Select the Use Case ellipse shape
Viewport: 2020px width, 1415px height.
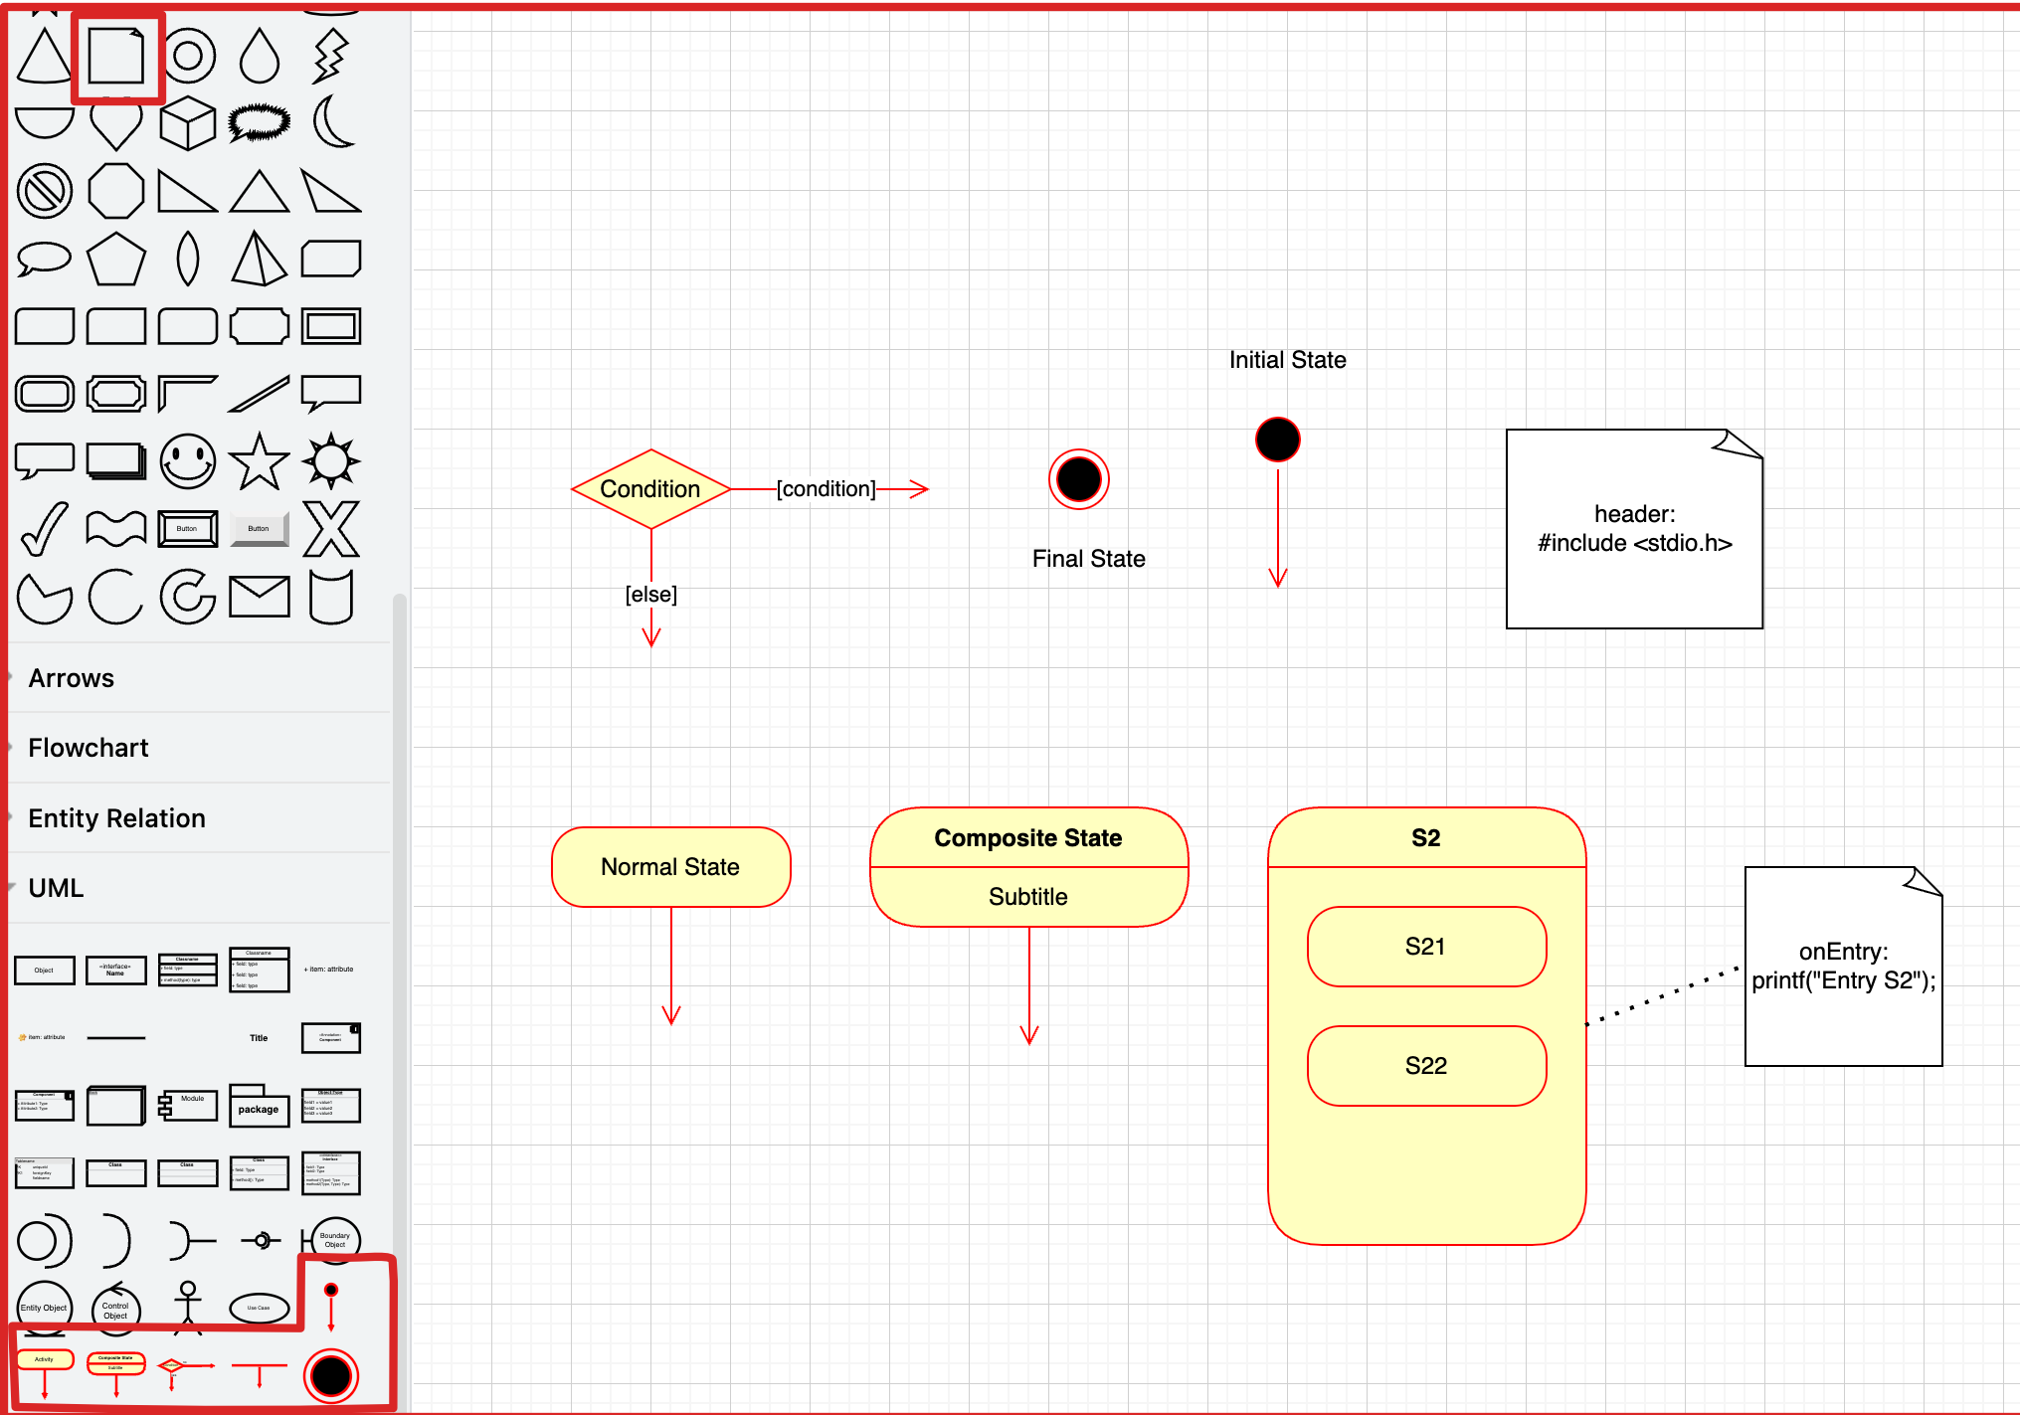[259, 1308]
